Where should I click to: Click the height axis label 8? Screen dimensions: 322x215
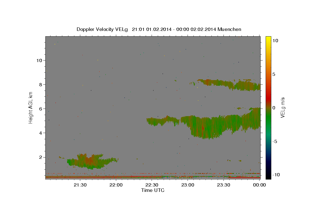click(41, 84)
